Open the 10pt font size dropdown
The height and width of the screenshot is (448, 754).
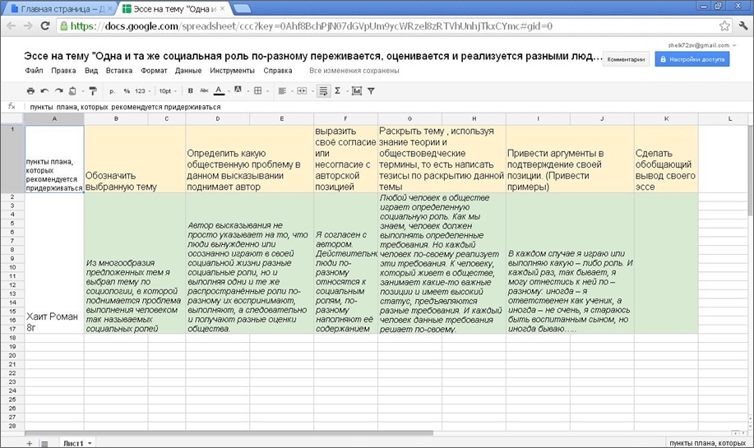pyautogui.click(x=168, y=91)
